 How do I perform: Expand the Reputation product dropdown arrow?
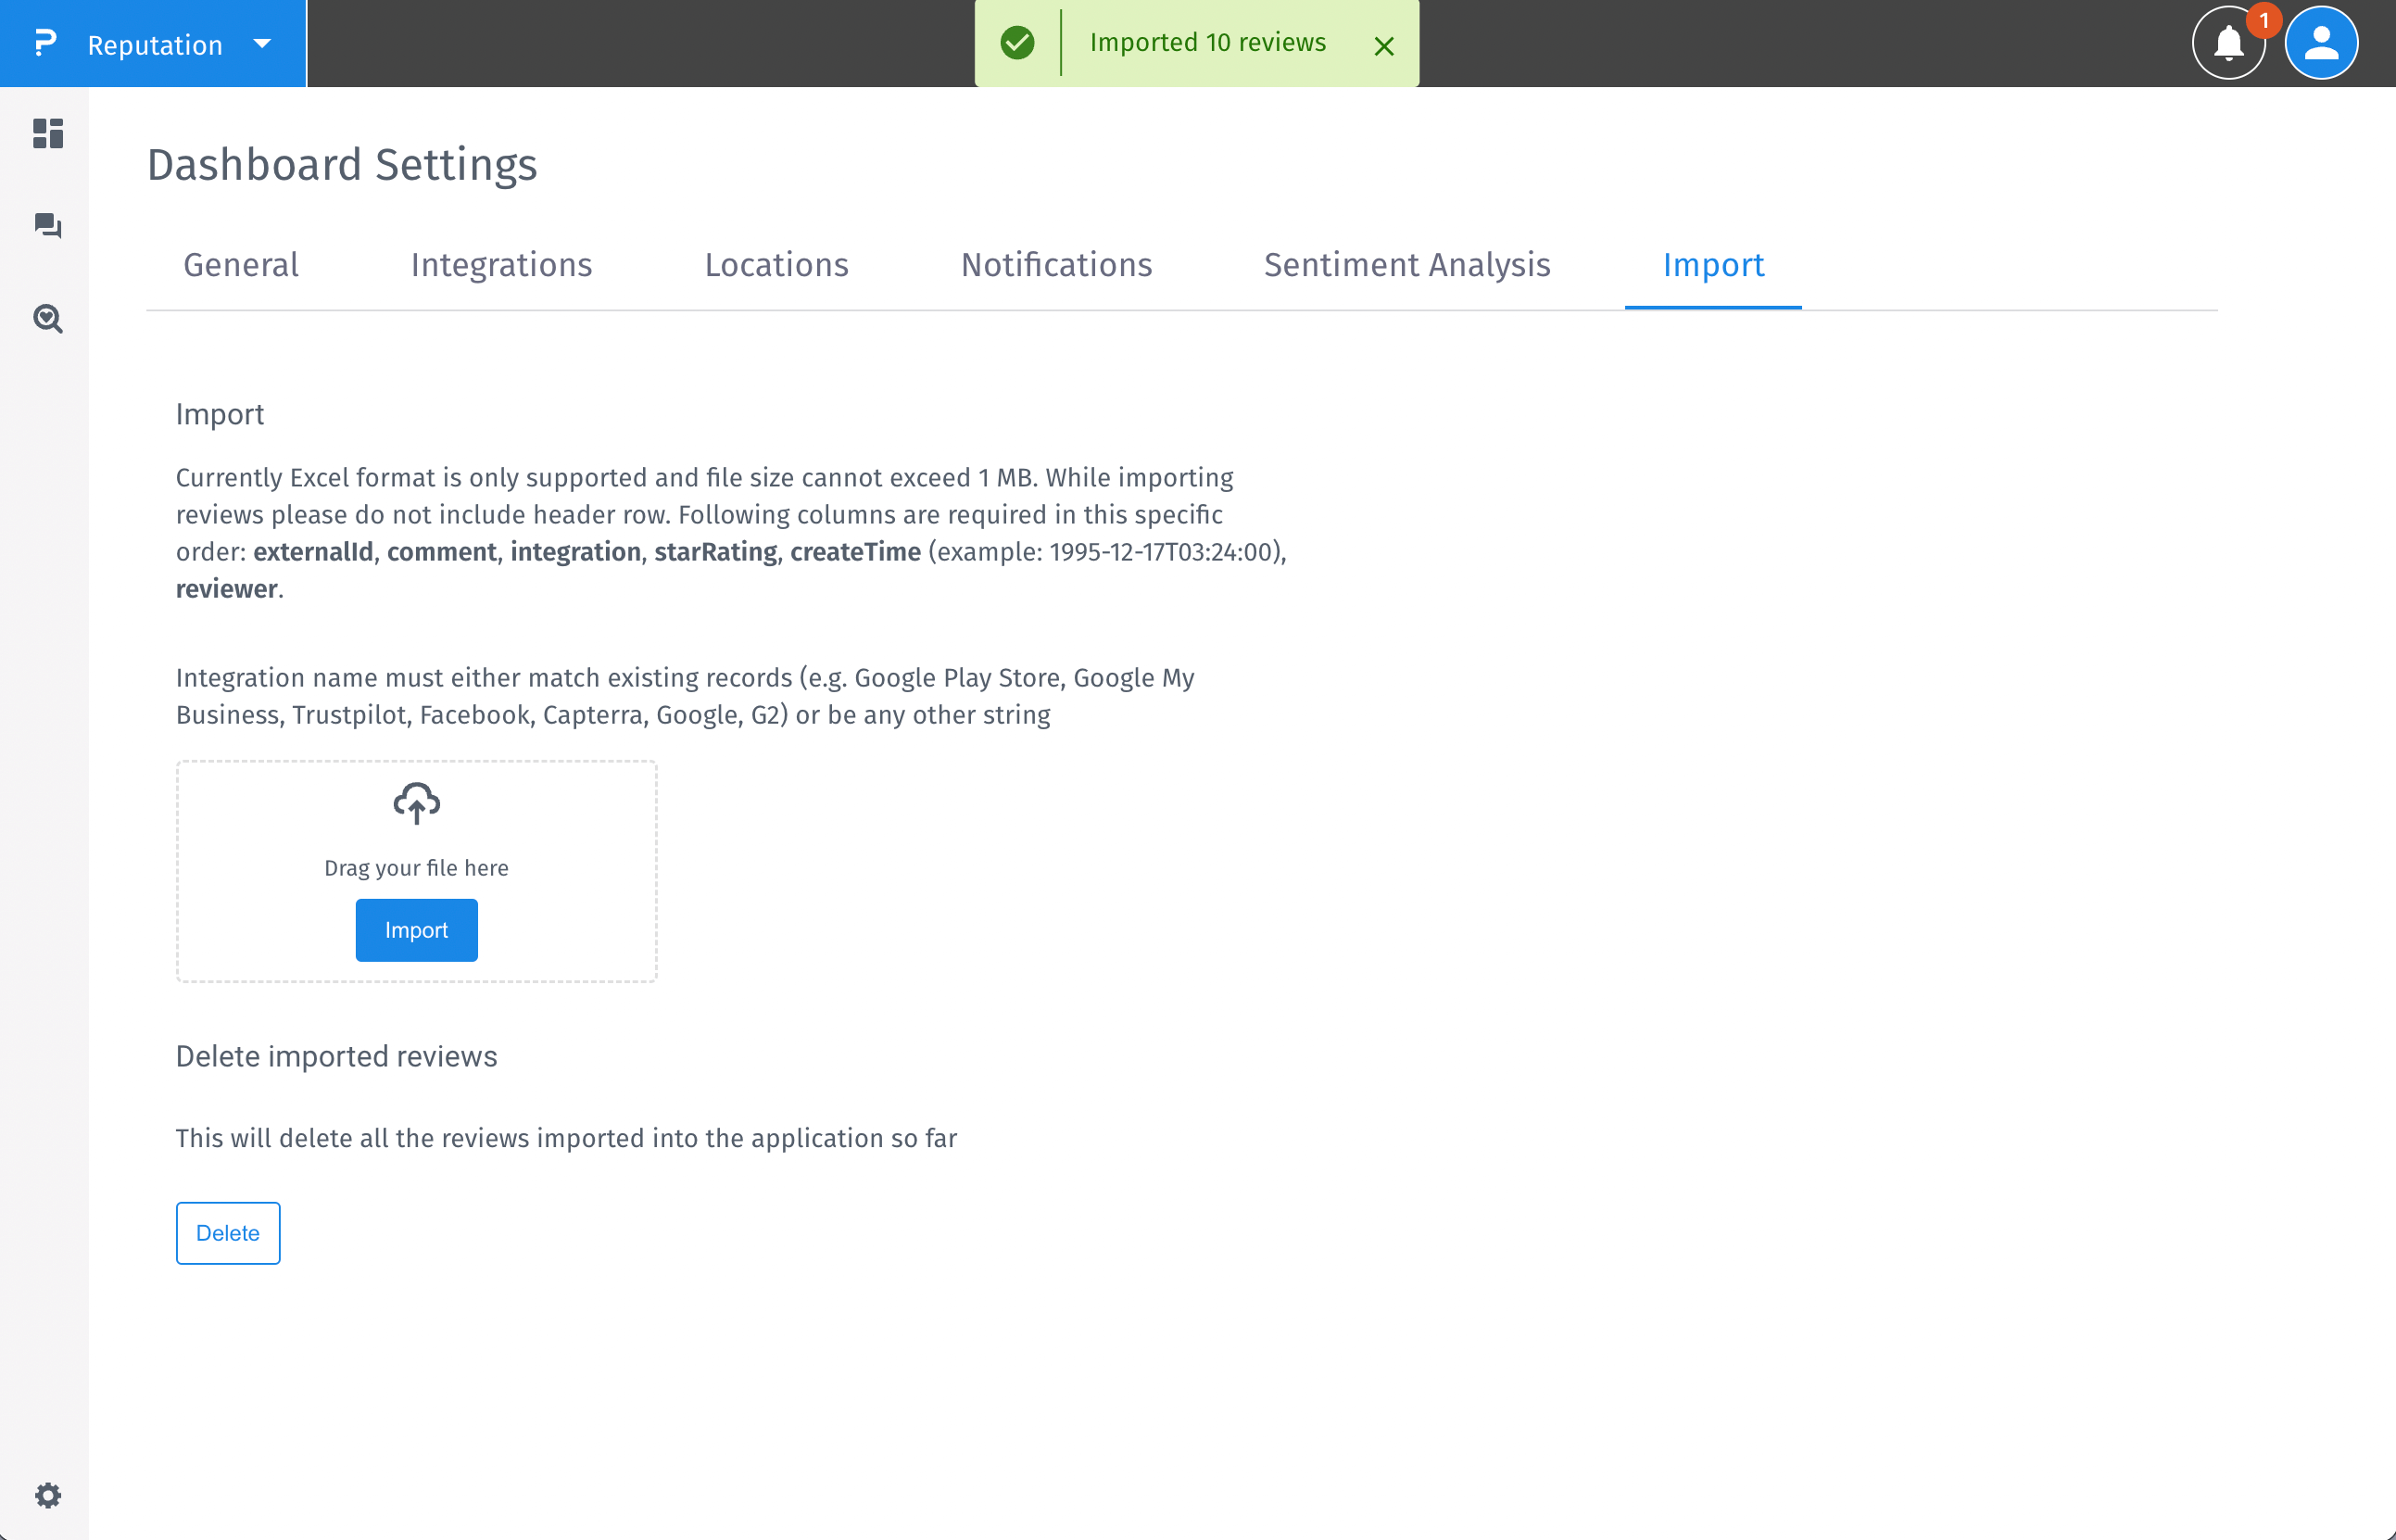point(262,44)
